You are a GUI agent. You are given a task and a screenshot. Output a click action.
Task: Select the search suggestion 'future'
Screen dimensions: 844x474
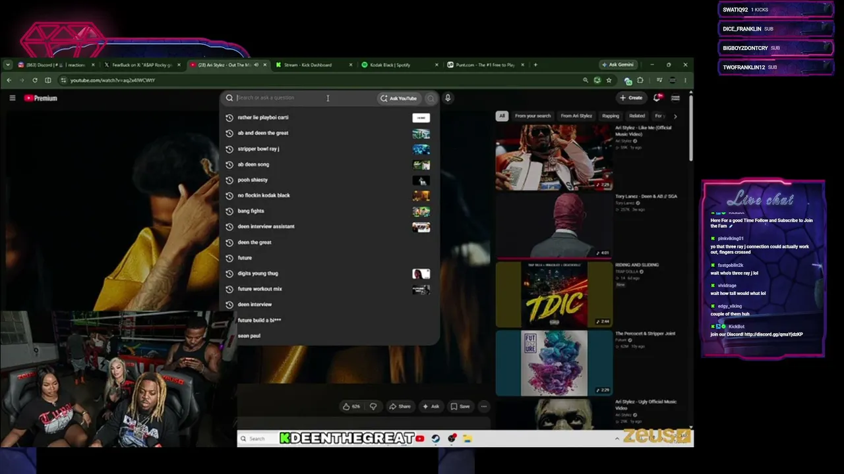[x=330, y=258]
